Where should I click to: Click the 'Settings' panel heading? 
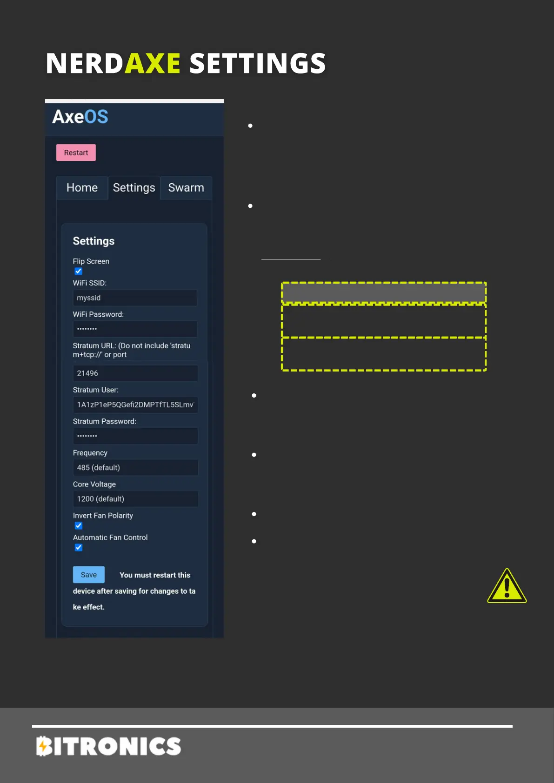[x=93, y=241]
